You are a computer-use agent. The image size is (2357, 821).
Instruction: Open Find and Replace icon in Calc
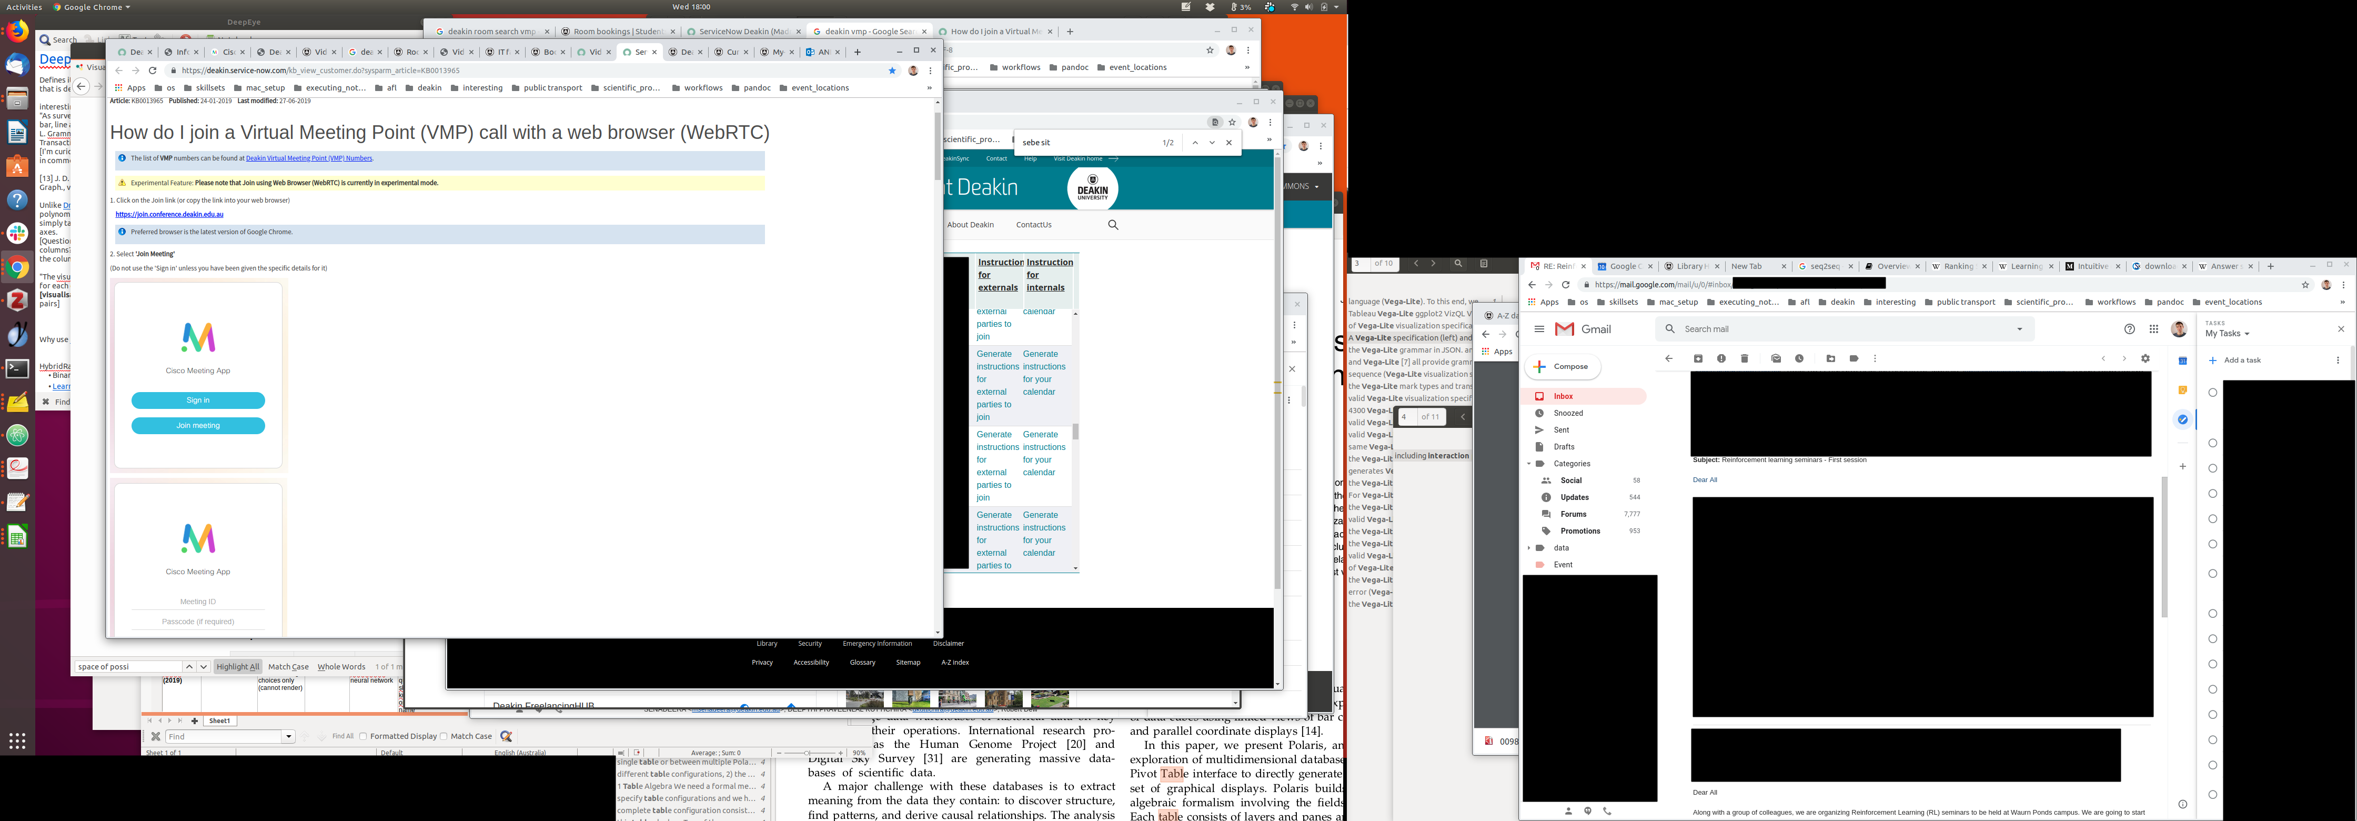[x=506, y=737]
